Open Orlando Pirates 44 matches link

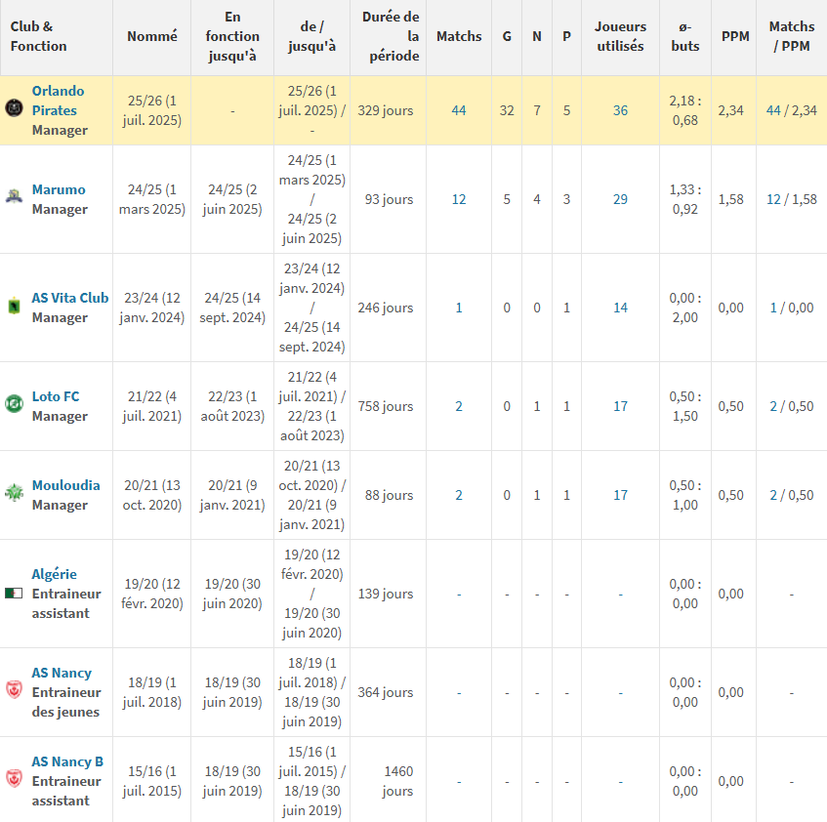point(459,110)
